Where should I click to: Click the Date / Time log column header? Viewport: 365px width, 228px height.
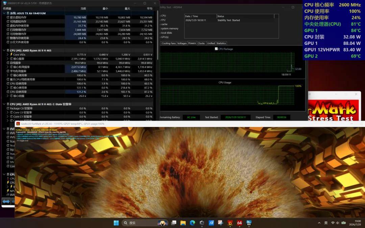pyautogui.click(x=200, y=16)
